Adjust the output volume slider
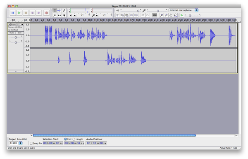Screen dimensions: 248x159 tap(138, 11)
